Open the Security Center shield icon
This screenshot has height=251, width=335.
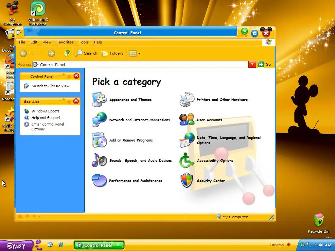186,180
